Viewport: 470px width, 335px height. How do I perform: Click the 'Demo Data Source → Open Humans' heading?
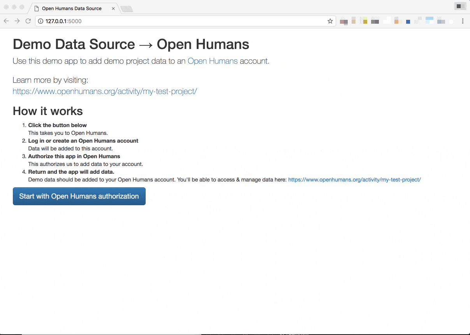[131, 44]
